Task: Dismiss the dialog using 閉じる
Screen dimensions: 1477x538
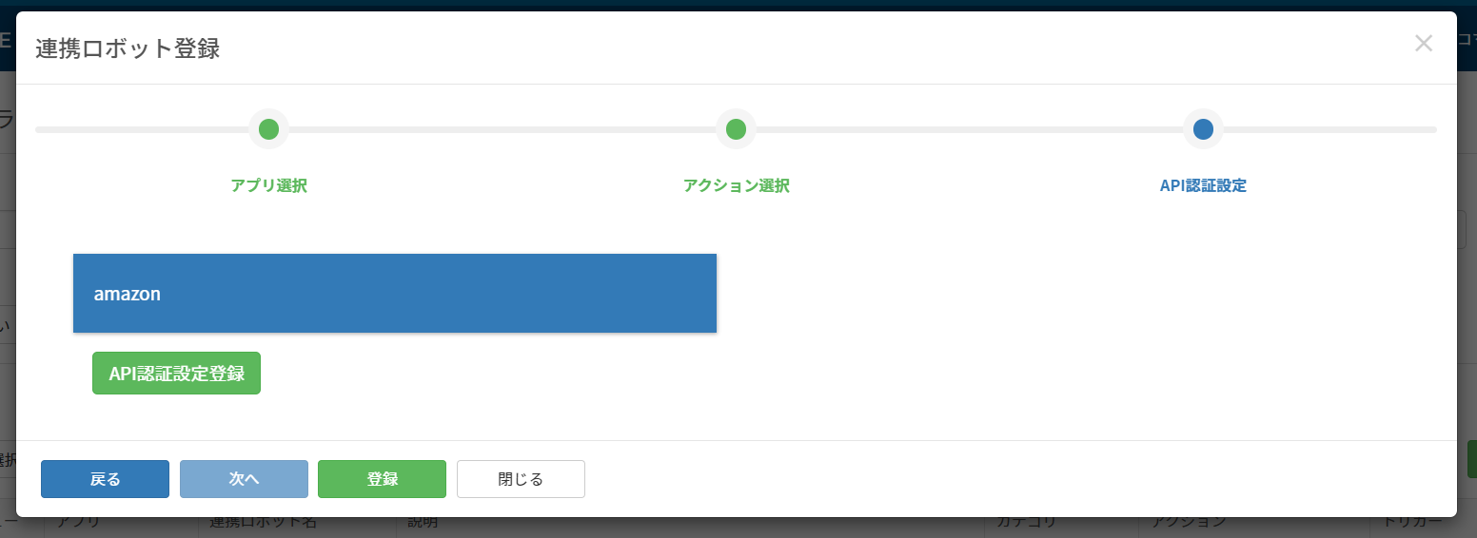Action: (x=521, y=479)
